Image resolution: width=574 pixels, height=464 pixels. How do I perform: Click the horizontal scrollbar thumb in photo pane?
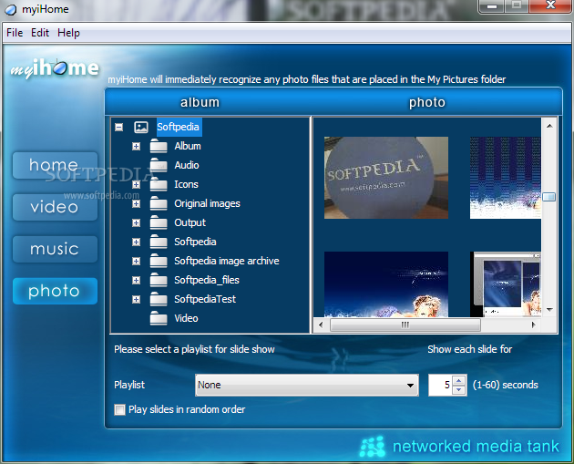point(405,325)
